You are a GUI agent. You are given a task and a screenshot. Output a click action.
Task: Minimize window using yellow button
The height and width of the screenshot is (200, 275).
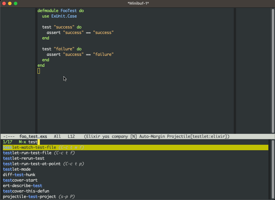click(x=10, y=3)
